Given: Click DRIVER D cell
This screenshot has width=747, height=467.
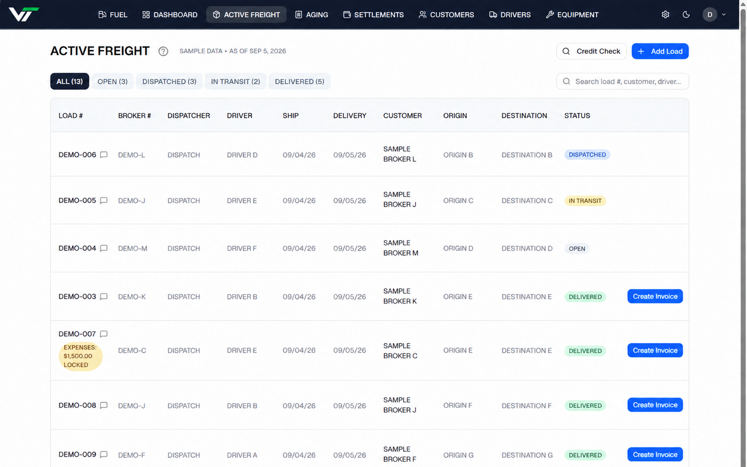Looking at the screenshot, I should [242, 155].
